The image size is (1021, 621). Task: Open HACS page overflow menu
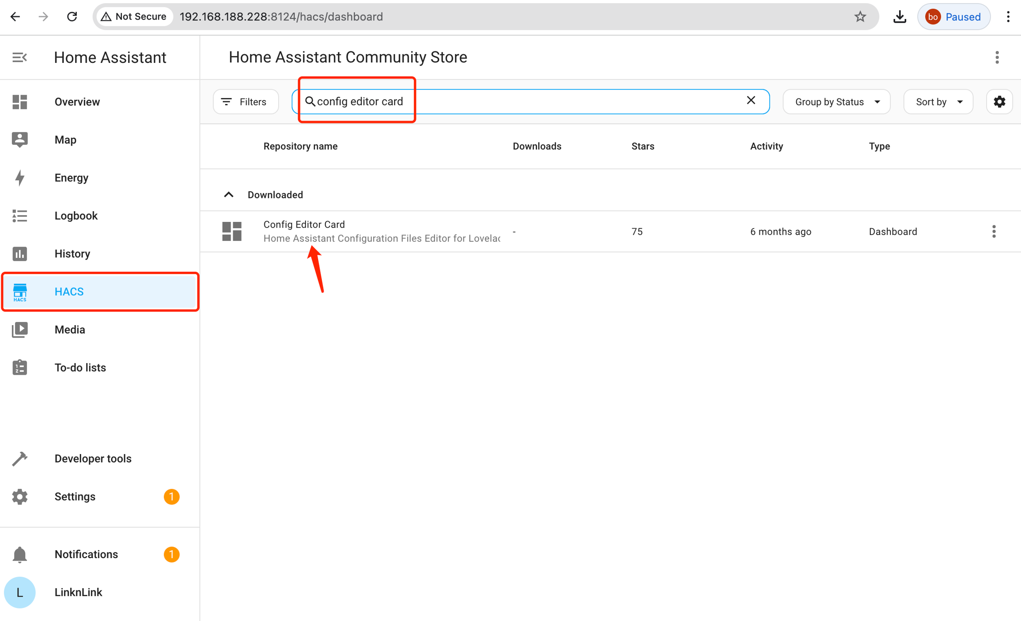click(x=997, y=57)
